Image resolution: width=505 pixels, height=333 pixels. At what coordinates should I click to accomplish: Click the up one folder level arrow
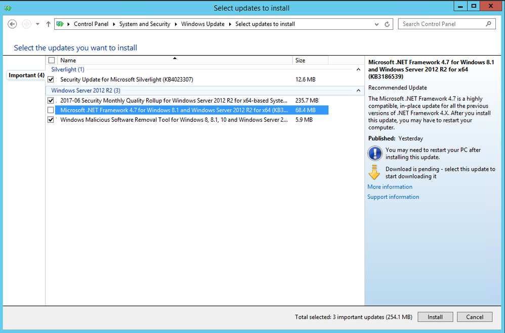click(48, 24)
